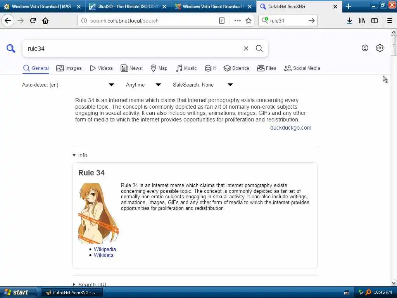Bookmark this page with the star
397x298 pixels.
pos(249,21)
